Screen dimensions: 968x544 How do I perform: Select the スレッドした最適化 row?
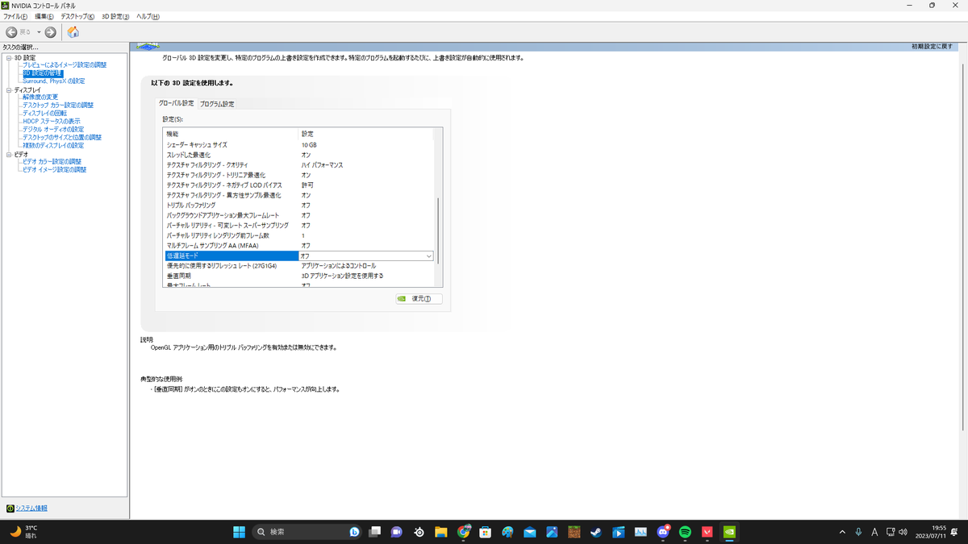click(298, 155)
